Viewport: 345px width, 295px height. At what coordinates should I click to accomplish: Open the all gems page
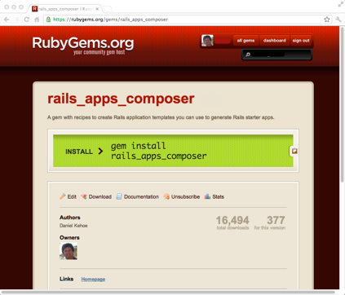[245, 41]
